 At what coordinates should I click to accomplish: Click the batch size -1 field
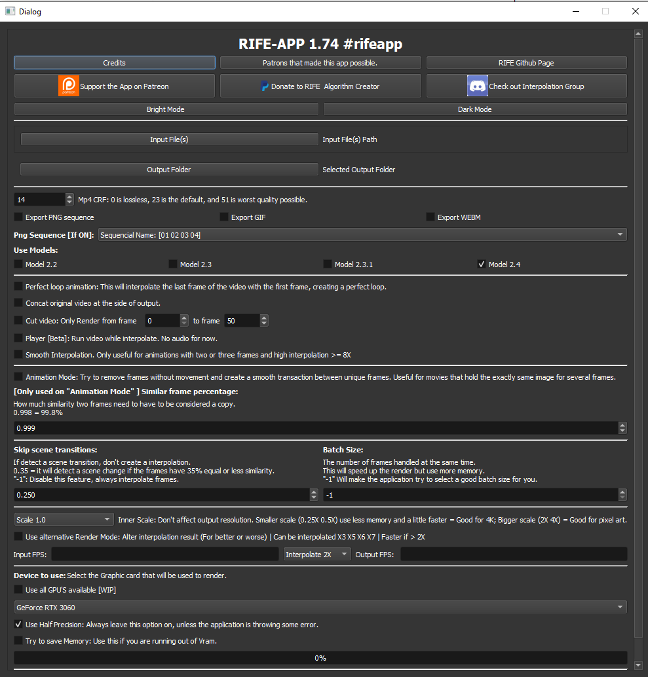[x=471, y=495]
